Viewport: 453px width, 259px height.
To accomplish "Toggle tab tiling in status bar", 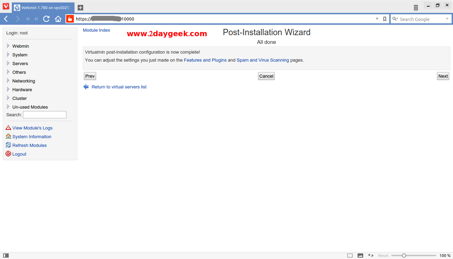I will (350, 256).
